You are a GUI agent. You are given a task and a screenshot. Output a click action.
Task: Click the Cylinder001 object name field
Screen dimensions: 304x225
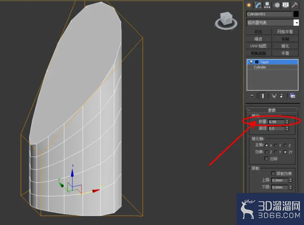(269, 14)
